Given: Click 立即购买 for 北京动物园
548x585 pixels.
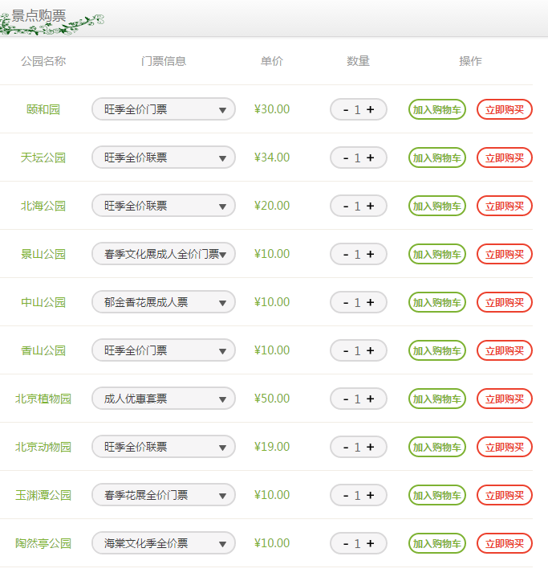Looking at the screenshot, I should click(x=505, y=447).
